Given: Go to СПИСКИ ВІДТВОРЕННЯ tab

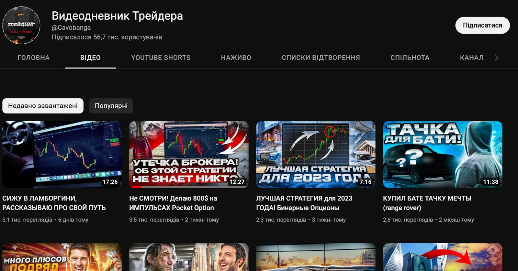Looking at the screenshot, I should point(321,58).
